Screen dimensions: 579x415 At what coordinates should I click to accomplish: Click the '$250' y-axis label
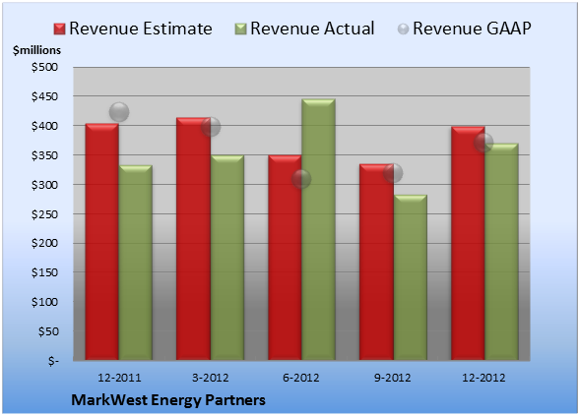[44, 214]
